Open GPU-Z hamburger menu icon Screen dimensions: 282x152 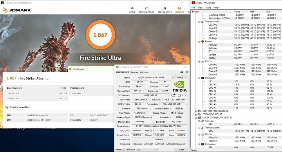187,72
